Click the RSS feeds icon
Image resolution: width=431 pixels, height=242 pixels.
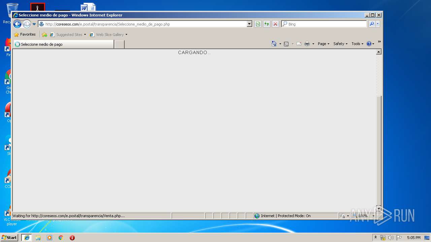coord(286,44)
